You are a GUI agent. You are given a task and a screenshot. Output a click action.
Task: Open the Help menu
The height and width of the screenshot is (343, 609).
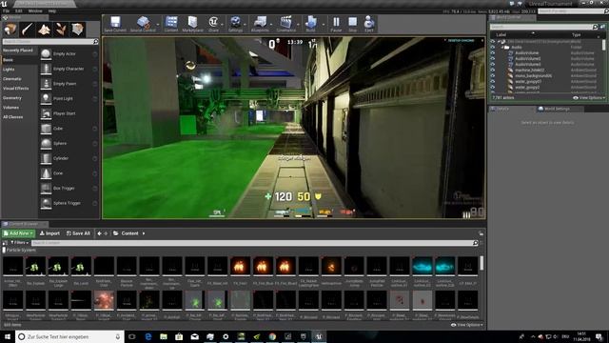(x=52, y=10)
